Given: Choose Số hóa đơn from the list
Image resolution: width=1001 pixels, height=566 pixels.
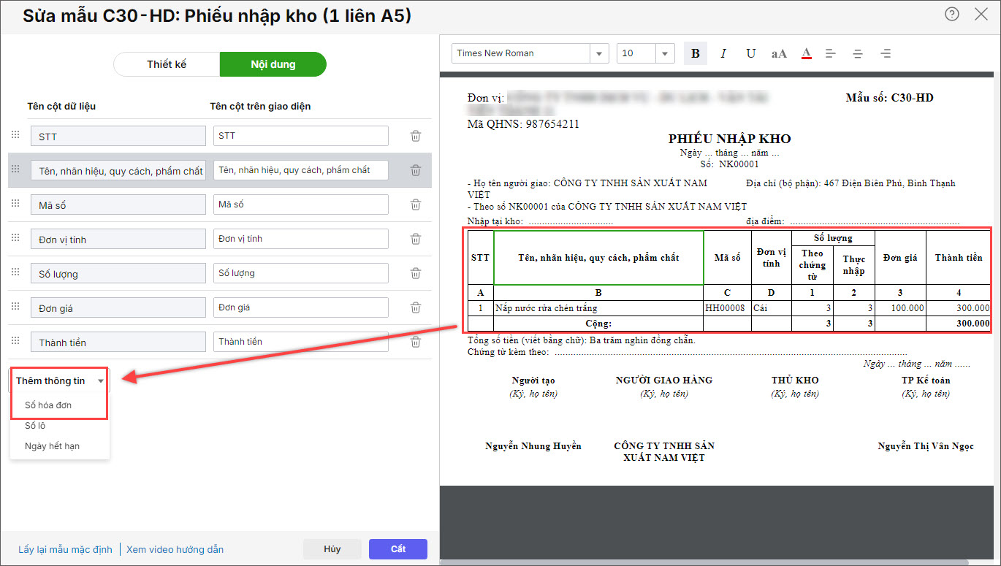Looking at the screenshot, I should point(48,405).
